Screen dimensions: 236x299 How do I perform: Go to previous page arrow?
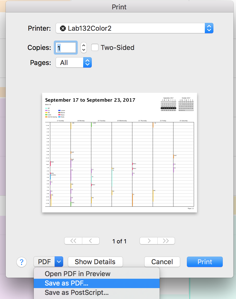(91, 241)
